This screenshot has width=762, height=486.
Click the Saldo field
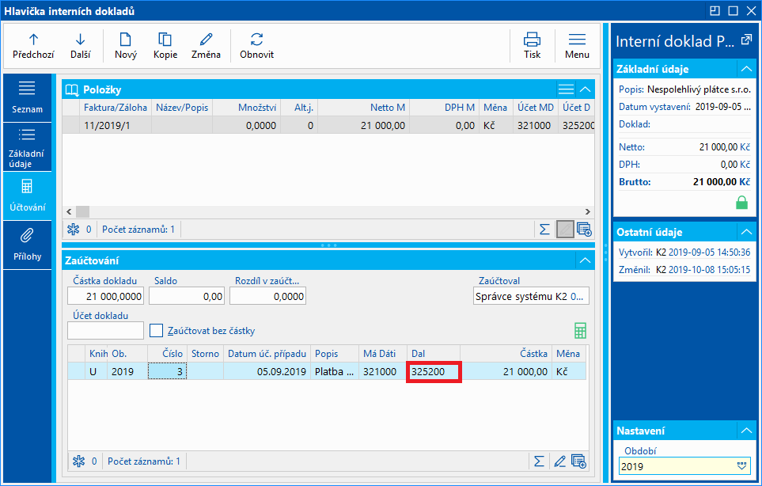187,296
